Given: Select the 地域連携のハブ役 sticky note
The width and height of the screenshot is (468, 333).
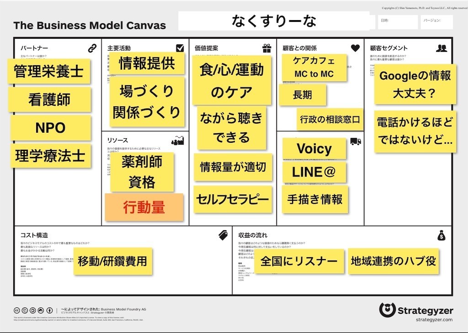Looking at the screenshot, I should coord(394,261).
